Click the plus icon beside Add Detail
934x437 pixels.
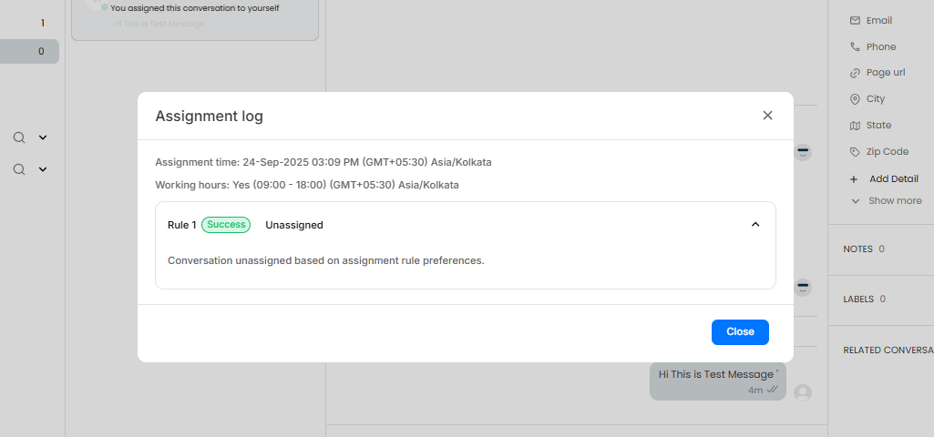(854, 179)
